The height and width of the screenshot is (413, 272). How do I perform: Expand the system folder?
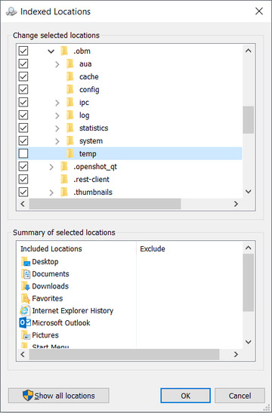[57, 141]
